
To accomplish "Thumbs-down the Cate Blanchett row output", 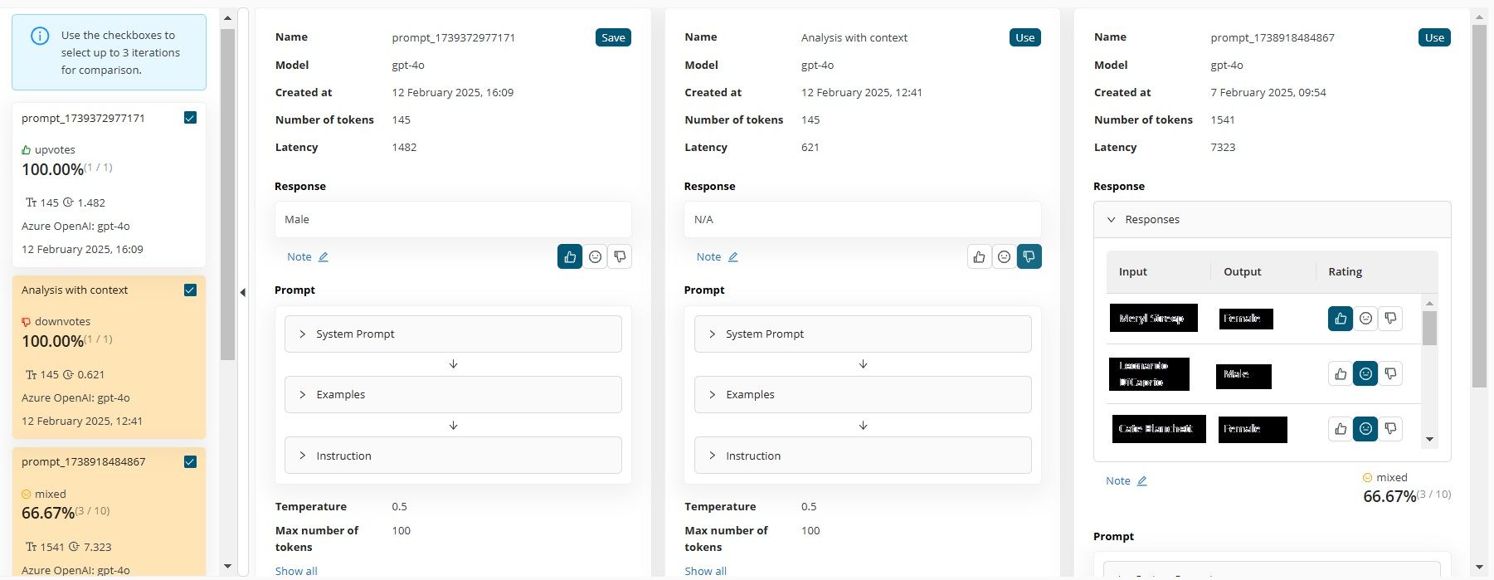I will (x=1390, y=429).
